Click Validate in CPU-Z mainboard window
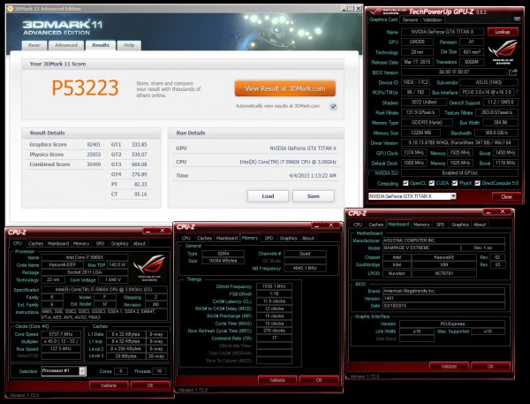The width and height of the screenshot is (530, 404). pos(449,367)
